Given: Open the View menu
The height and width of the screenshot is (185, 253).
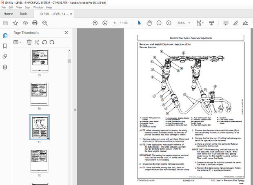Looking at the screenshot, I should coord(19,7).
